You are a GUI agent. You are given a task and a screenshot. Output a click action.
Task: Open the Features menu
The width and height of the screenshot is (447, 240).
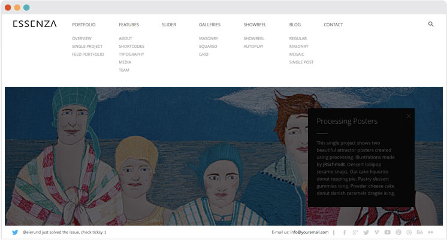click(129, 25)
